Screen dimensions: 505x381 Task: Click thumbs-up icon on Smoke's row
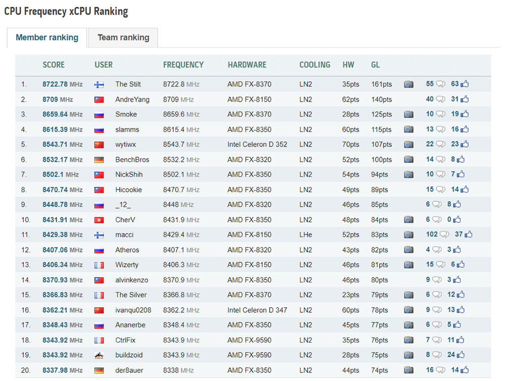pyautogui.click(x=465, y=114)
